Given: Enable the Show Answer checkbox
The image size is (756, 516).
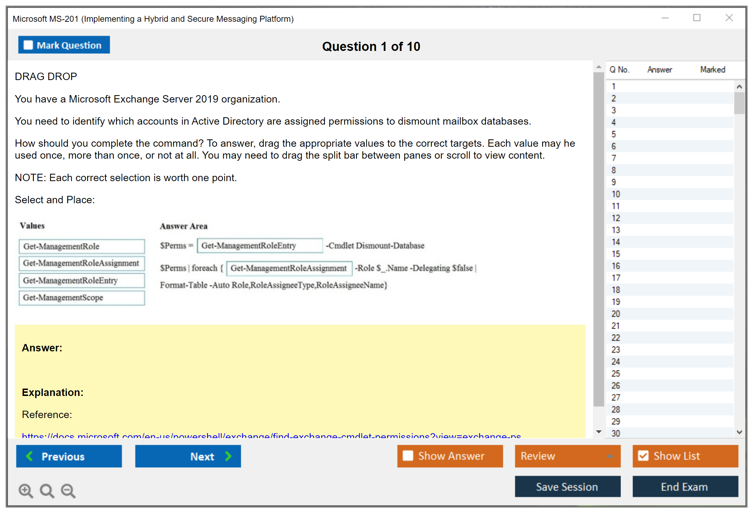Looking at the screenshot, I should (x=408, y=456).
